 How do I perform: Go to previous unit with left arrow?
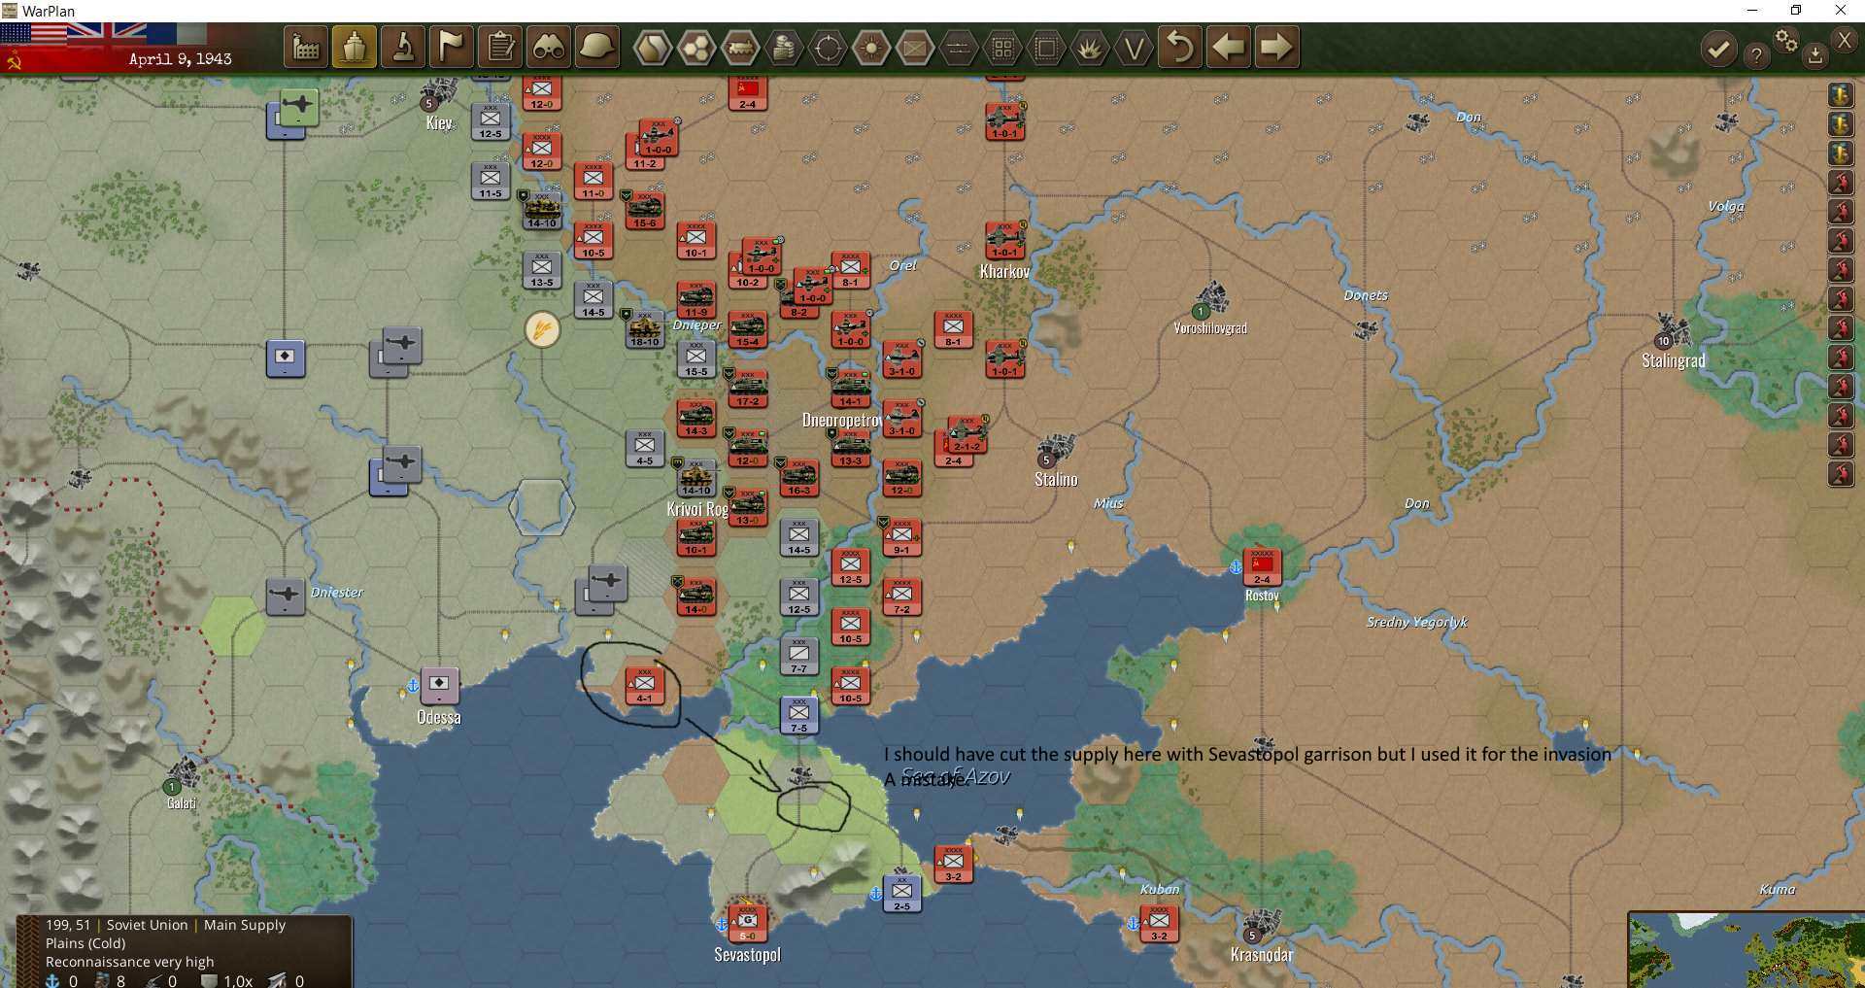coord(1229,47)
